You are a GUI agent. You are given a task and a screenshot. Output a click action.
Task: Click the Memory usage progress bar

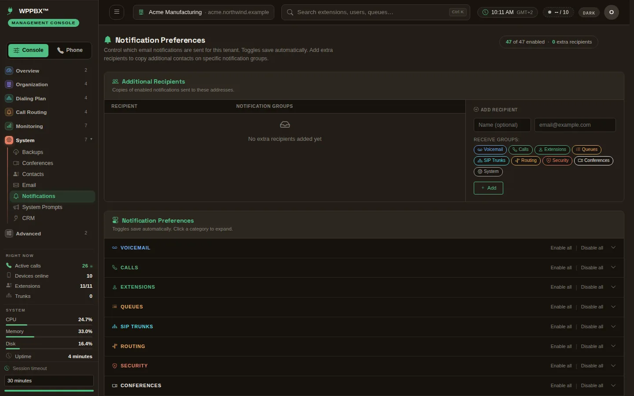[x=49, y=337]
